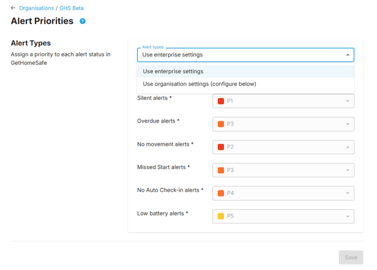The height and width of the screenshot is (270, 377).
Task: Click the orange P4 color swatch
Action: point(221,193)
